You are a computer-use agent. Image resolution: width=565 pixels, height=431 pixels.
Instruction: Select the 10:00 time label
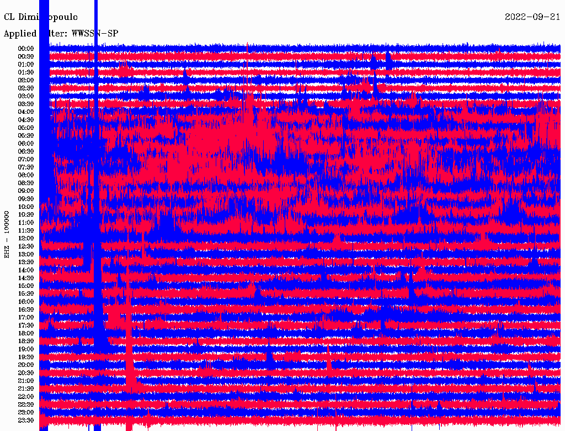[26, 207]
